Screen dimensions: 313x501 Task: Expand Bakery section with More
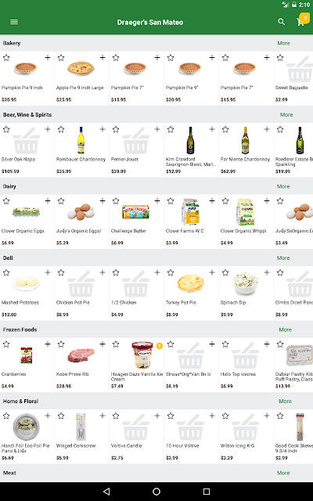(283, 43)
